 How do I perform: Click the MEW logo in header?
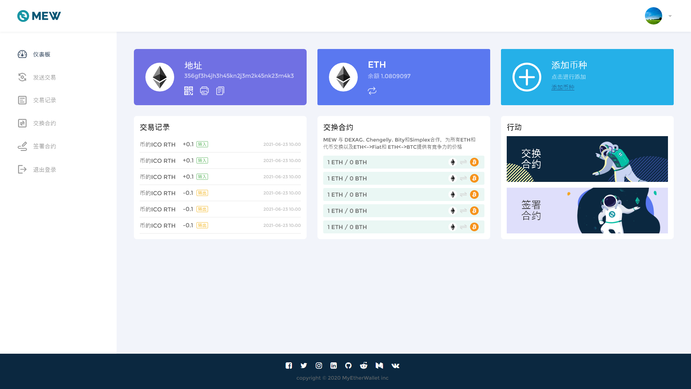(x=39, y=16)
